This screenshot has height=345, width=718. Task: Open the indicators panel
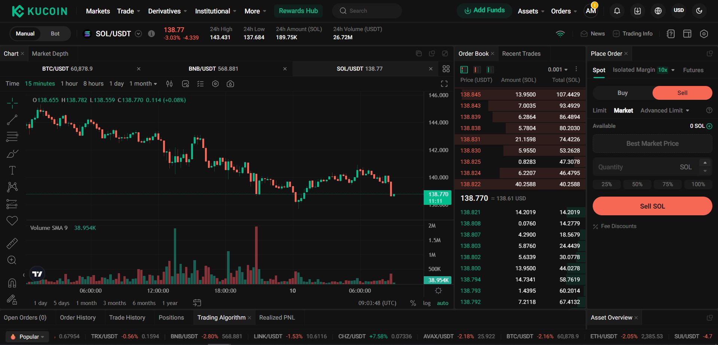coord(185,84)
